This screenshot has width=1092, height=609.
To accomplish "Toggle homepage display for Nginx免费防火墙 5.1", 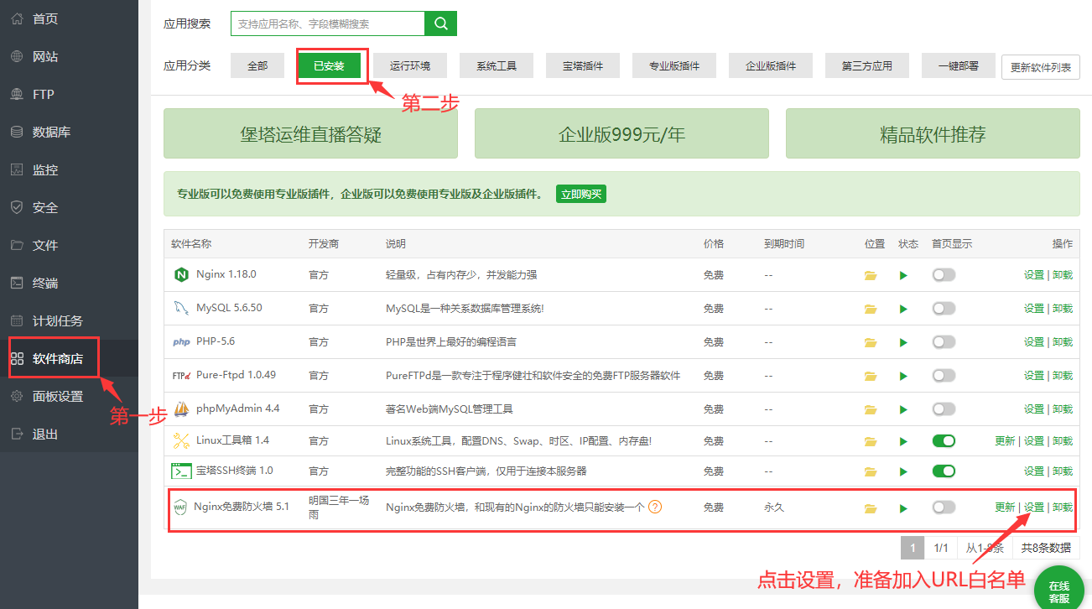I will coord(944,507).
